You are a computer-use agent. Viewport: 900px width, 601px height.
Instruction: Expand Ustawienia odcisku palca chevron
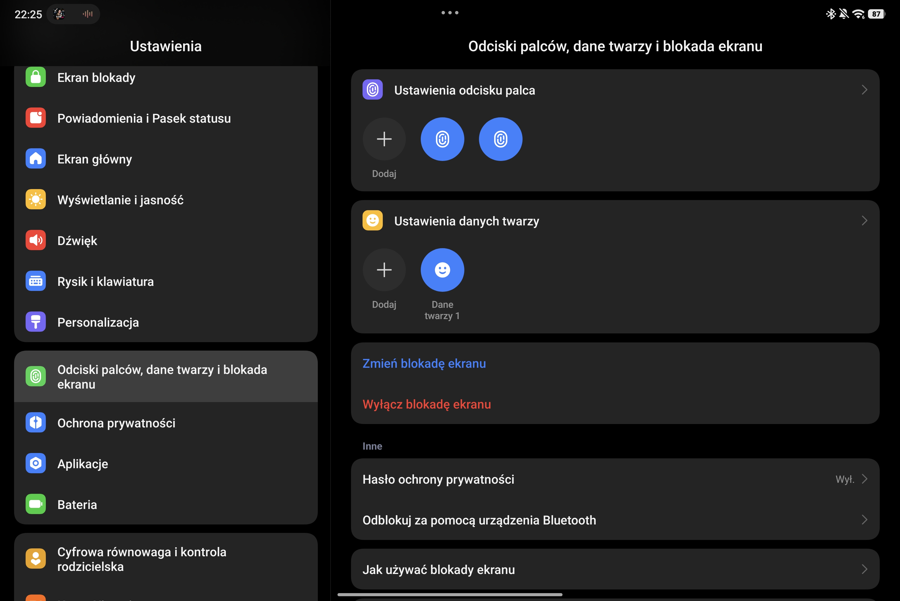[864, 90]
